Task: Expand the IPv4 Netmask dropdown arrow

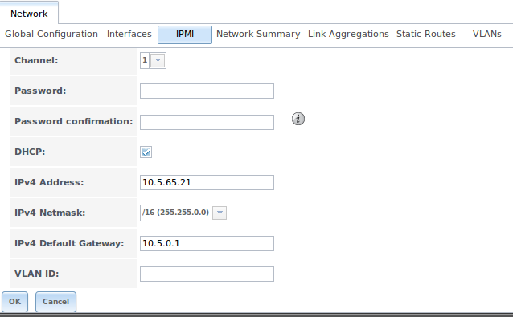Action: point(220,213)
